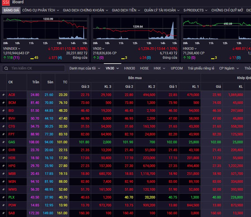The height and width of the screenshot is (217, 251).
Task: Pin the BVH stock row
Action: click(3, 118)
